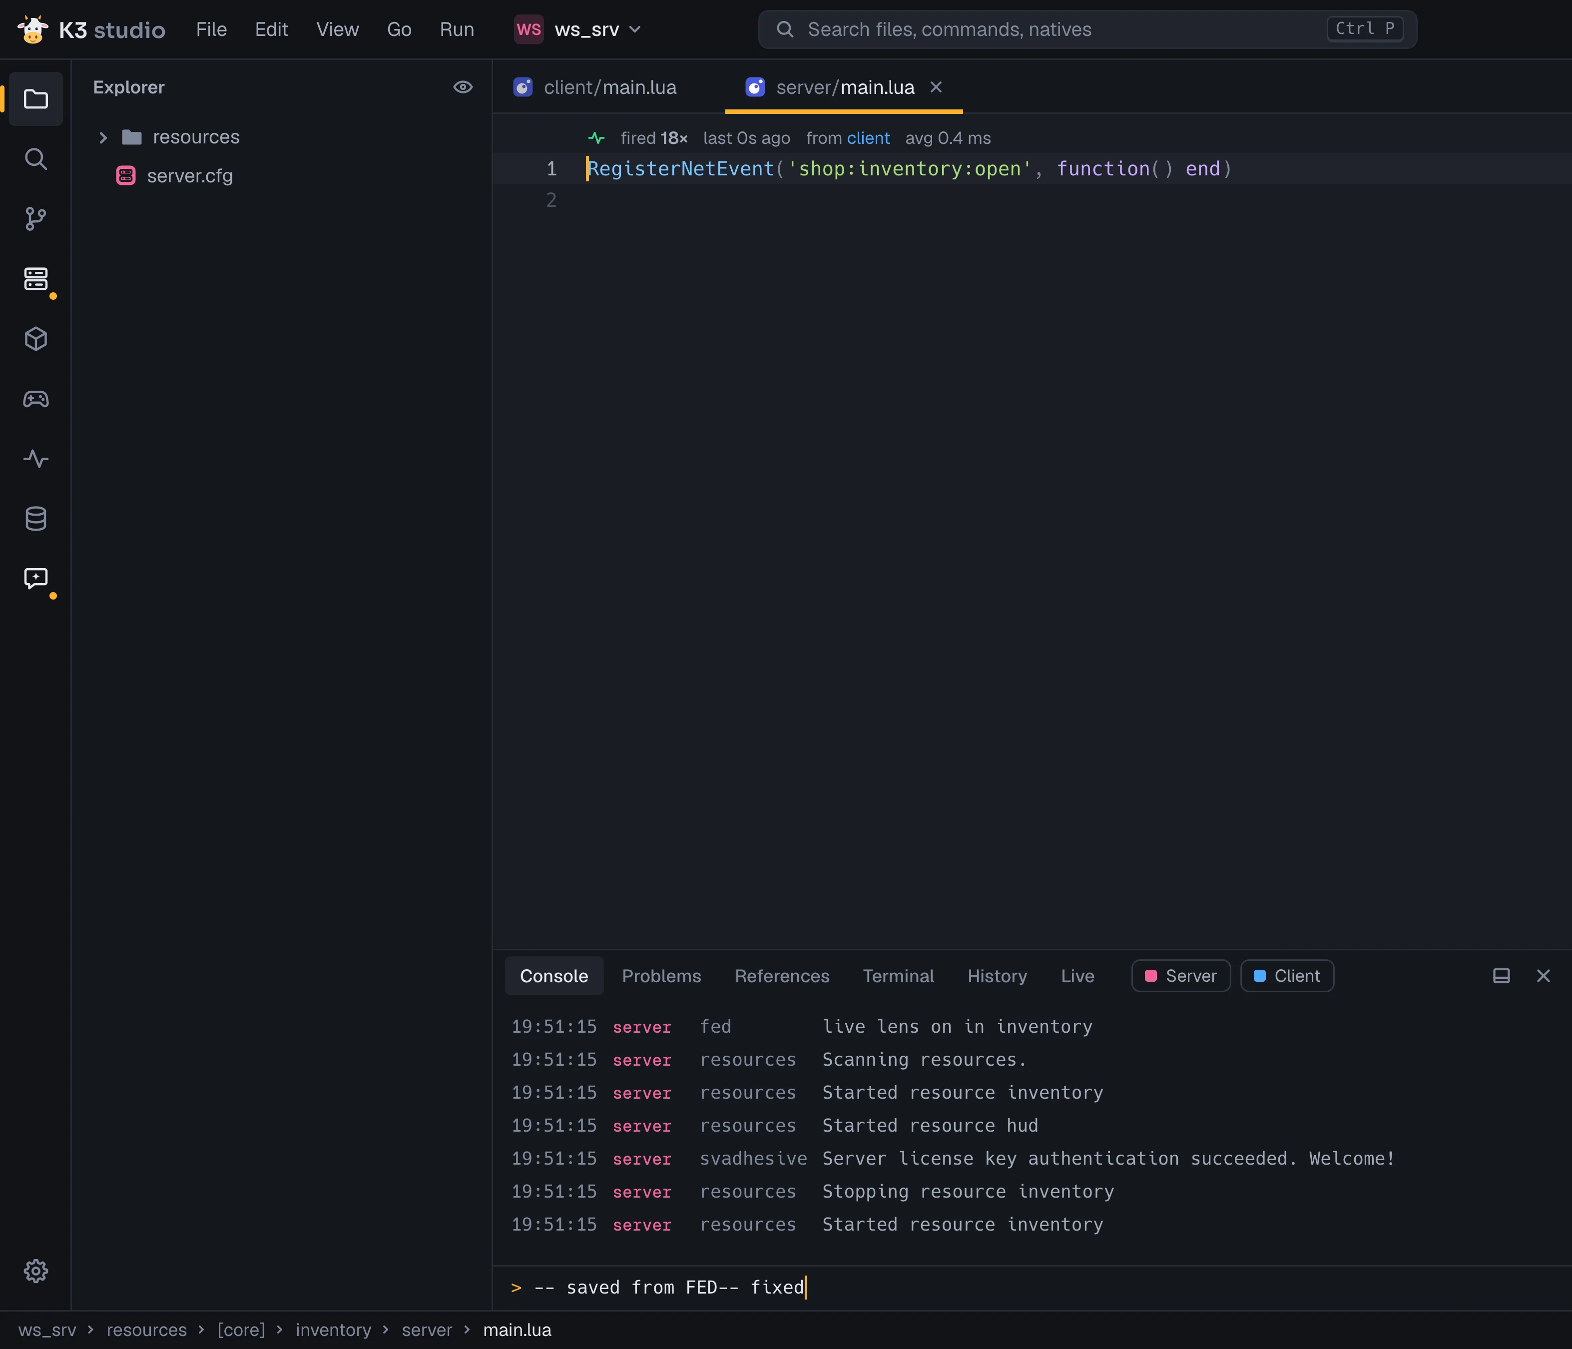Viewport: 1572px width, 1349px height.
Task: Open the Explorer files icon in sidebar
Action: click(x=35, y=99)
